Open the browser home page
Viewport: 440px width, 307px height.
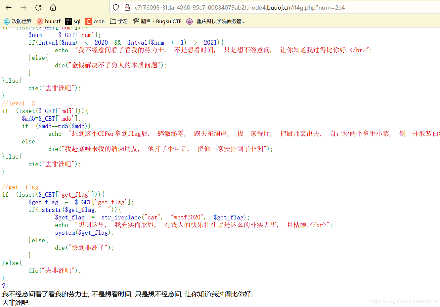pos(53,7)
